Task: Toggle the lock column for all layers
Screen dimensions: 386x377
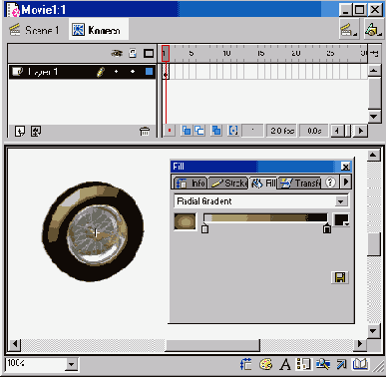Action: [133, 53]
